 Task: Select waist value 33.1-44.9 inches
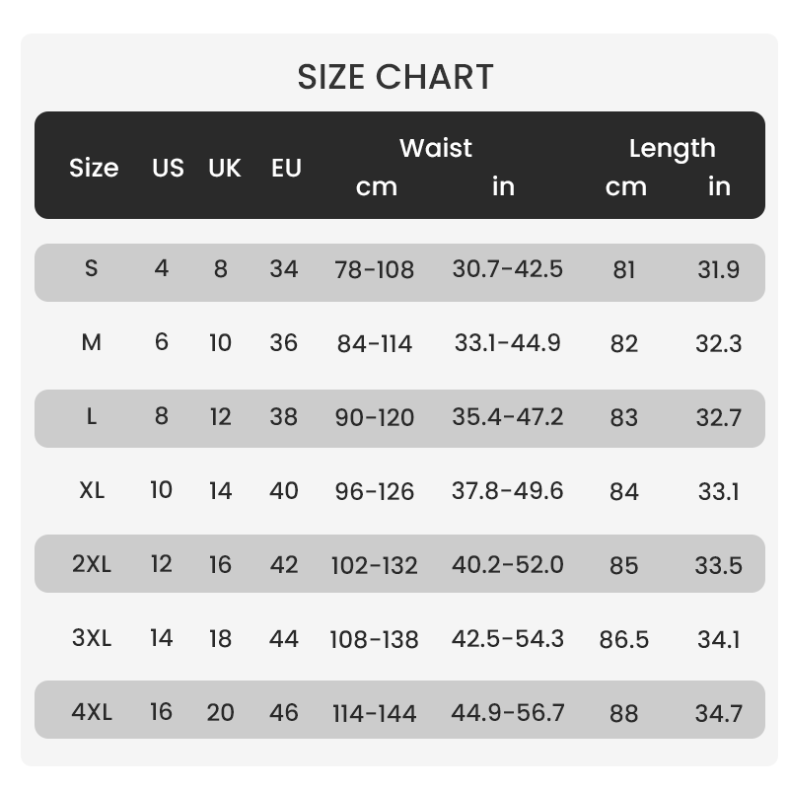[507, 343]
